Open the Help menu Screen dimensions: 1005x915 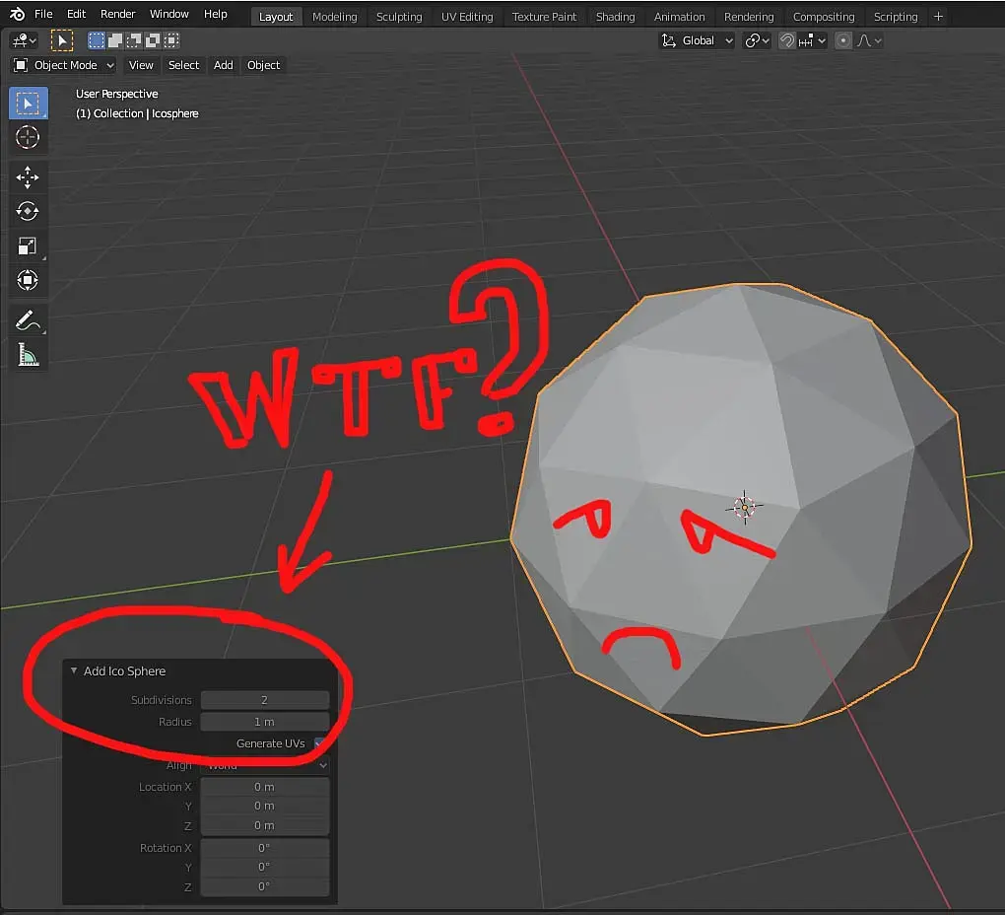(x=216, y=14)
